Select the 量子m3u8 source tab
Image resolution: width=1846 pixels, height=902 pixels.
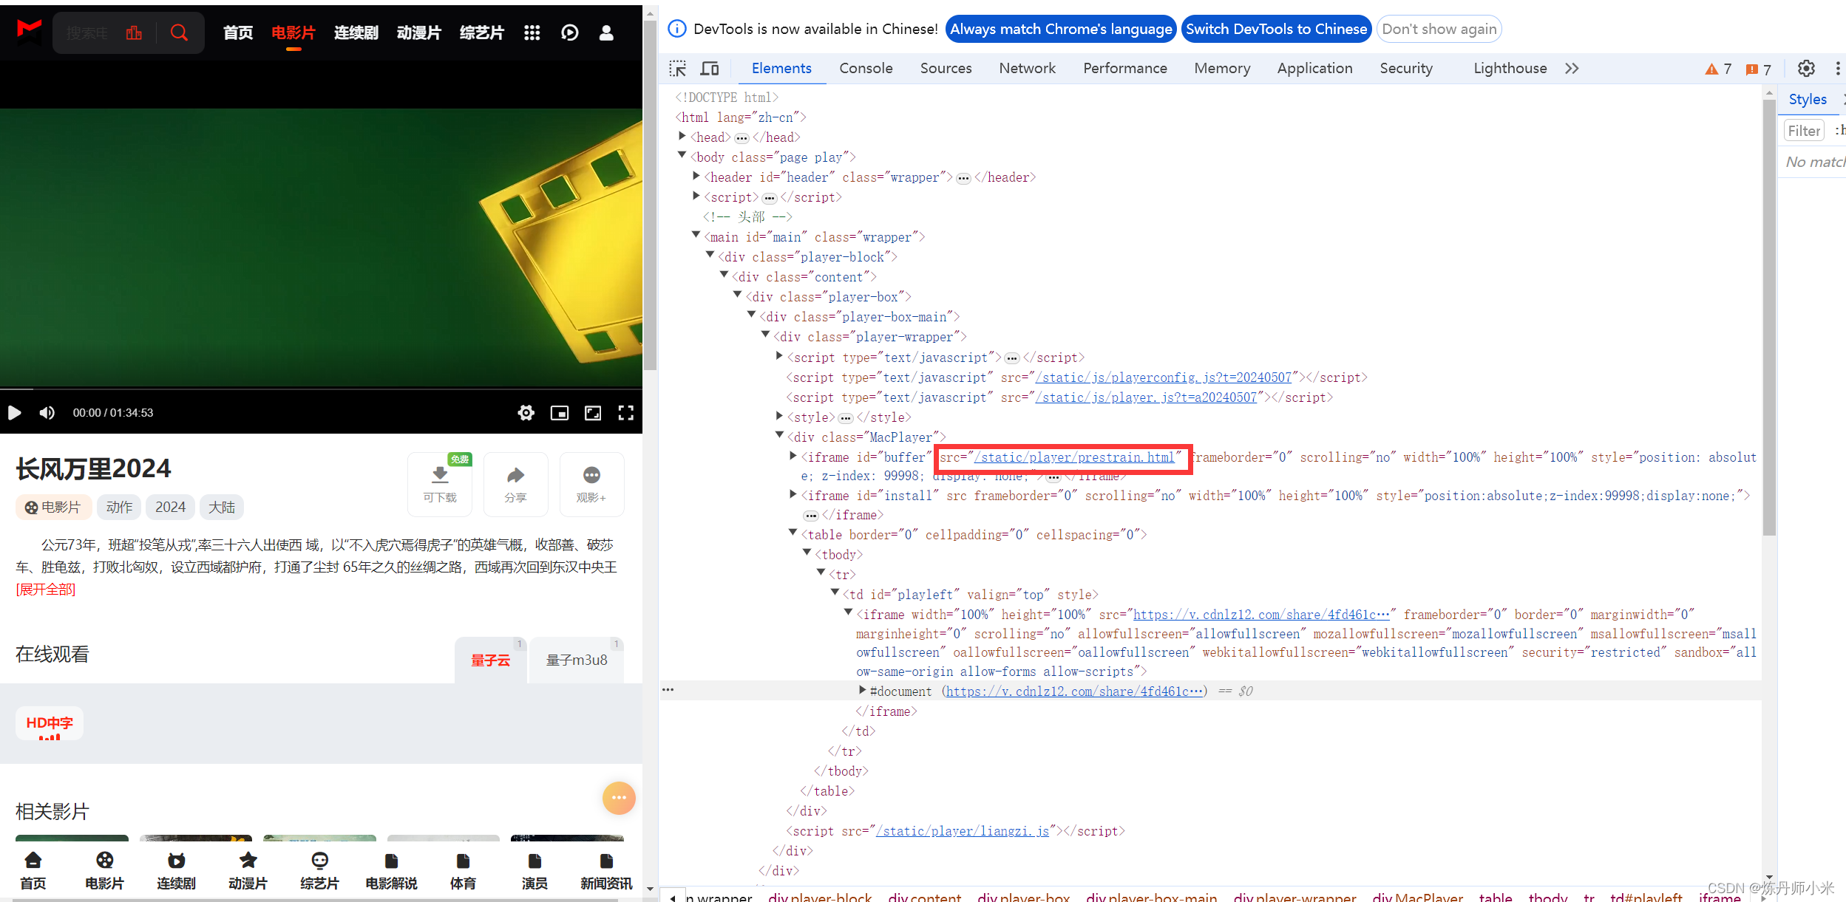pos(577,660)
